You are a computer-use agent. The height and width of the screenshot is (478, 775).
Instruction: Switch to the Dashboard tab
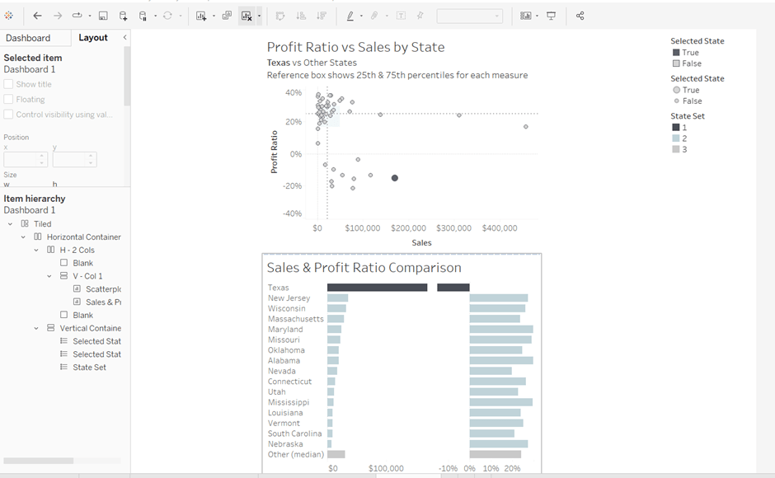click(28, 38)
